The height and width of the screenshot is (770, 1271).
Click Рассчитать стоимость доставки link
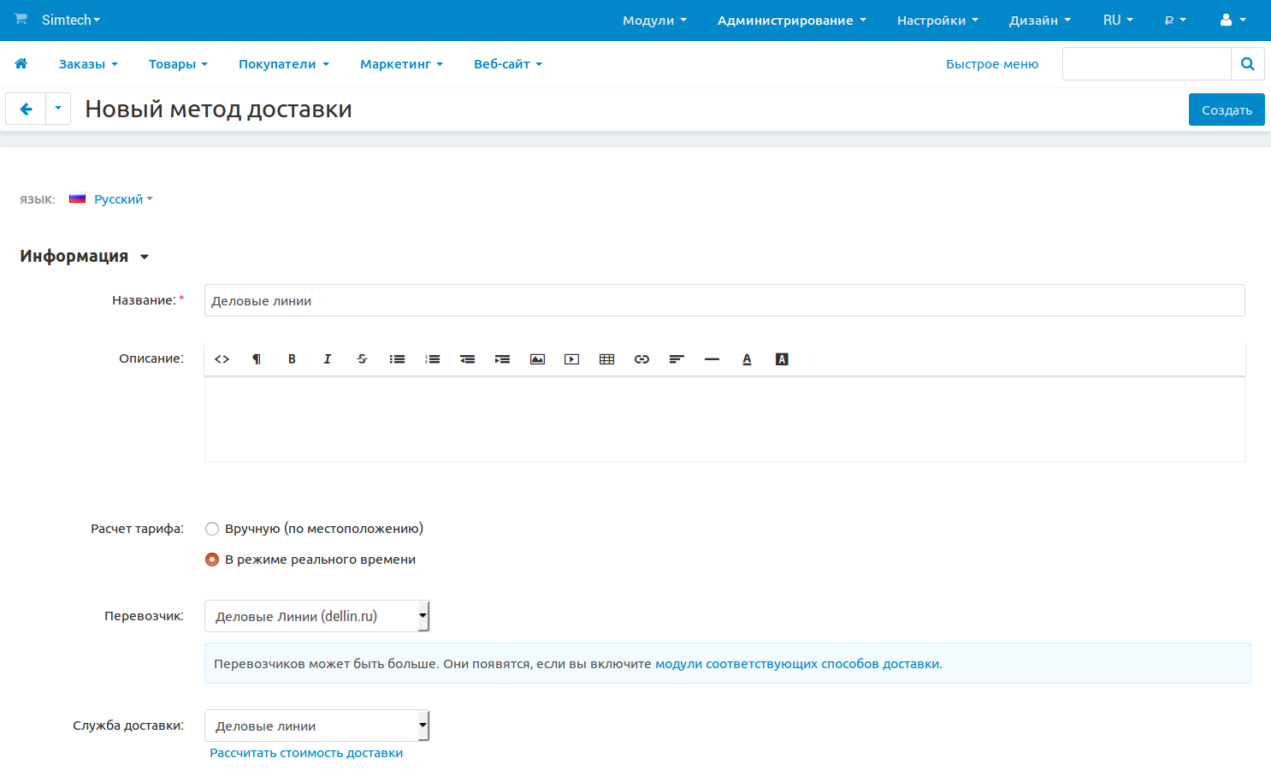tap(306, 753)
